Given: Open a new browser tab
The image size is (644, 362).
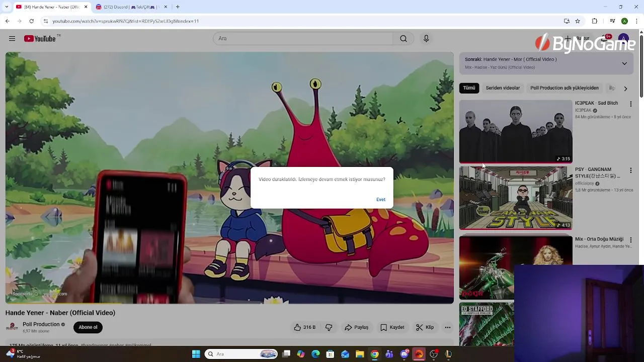Looking at the screenshot, I should [x=178, y=7].
